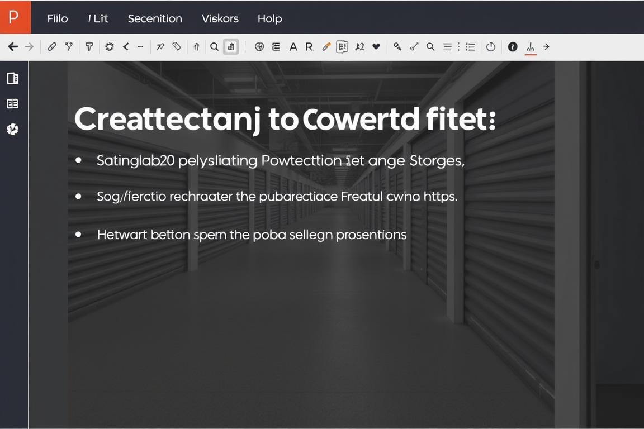Click the black info circle icon
The height and width of the screenshot is (429, 644).
pyautogui.click(x=513, y=47)
